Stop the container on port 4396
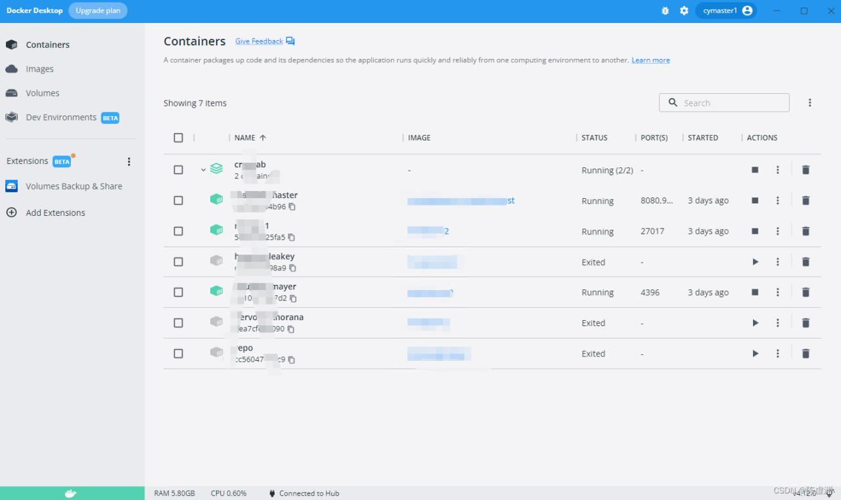The height and width of the screenshot is (500, 841). click(755, 292)
